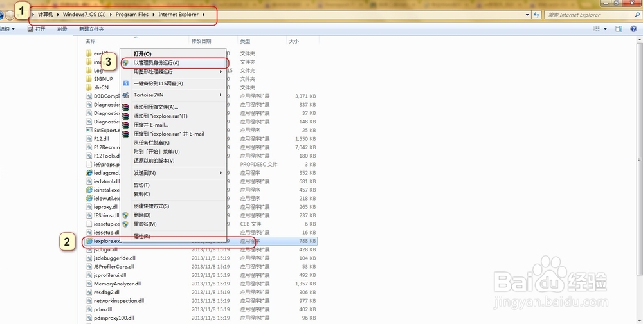Click the ieinstal.exe file icon
643x324 pixels.
pos(89,190)
